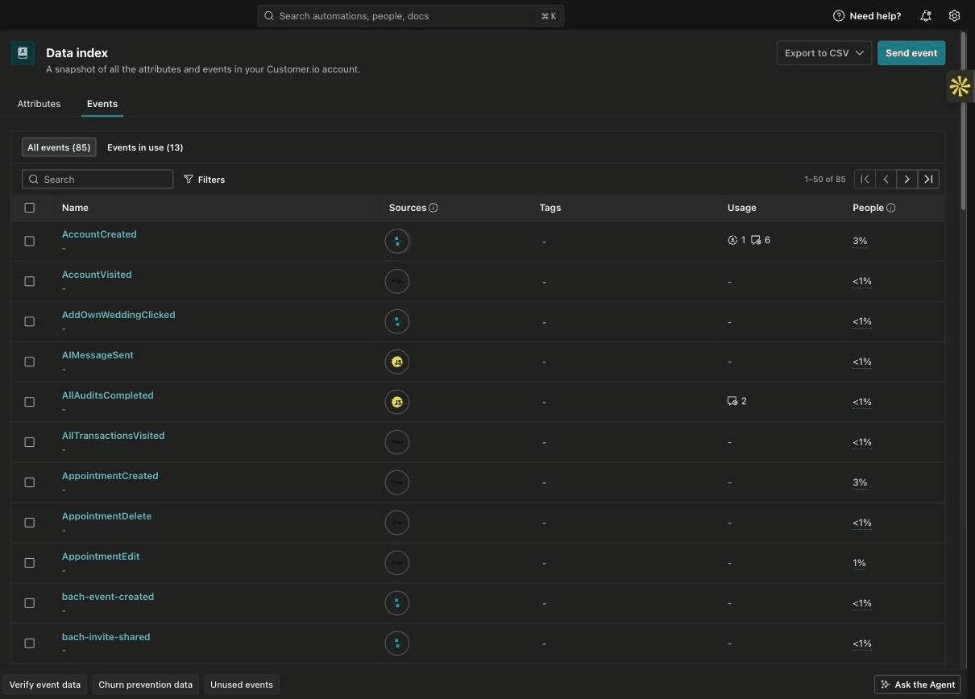Image resolution: width=975 pixels, height=699 pixels.
Task: Check the bach-event-created row checkbox
Action: tap(30, 603)
